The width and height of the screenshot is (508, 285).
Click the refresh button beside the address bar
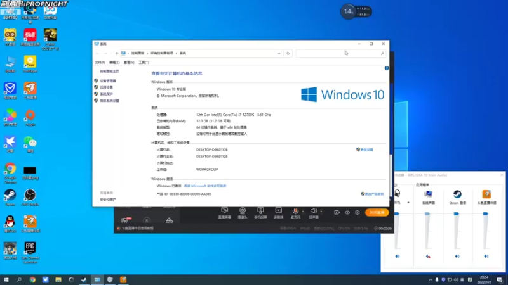[x=288, y=53]
